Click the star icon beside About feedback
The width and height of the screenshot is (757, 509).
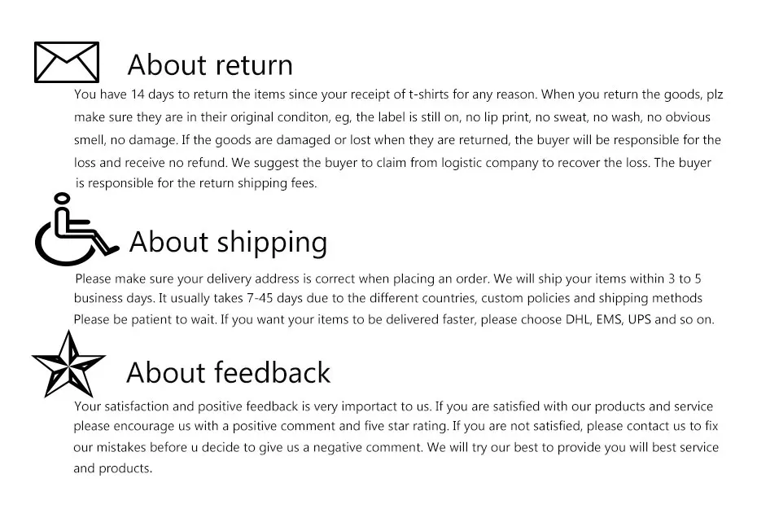point(68,363)
